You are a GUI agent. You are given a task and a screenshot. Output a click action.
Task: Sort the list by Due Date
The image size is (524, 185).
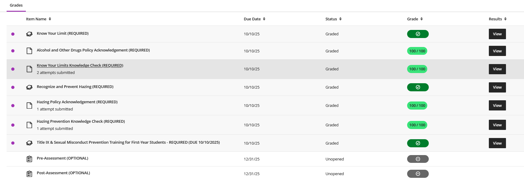[264, 19]
